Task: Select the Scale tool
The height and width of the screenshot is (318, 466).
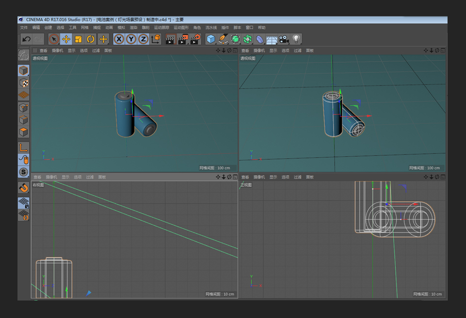Action: coord(79,39)
